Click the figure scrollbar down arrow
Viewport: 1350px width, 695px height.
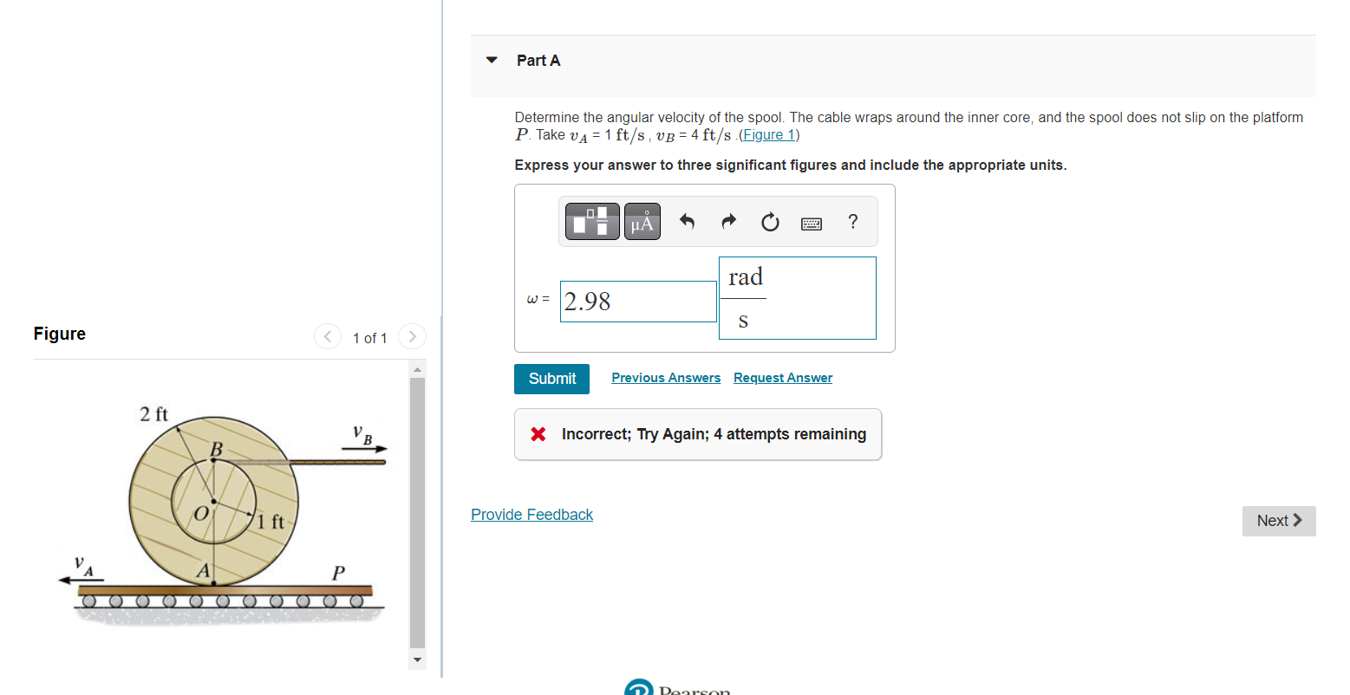coord(417,659)
